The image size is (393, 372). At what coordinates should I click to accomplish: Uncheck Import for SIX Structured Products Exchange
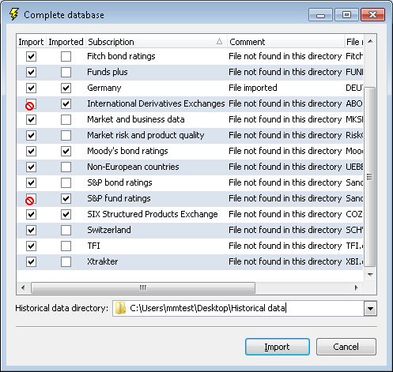[x=31, y=214]
